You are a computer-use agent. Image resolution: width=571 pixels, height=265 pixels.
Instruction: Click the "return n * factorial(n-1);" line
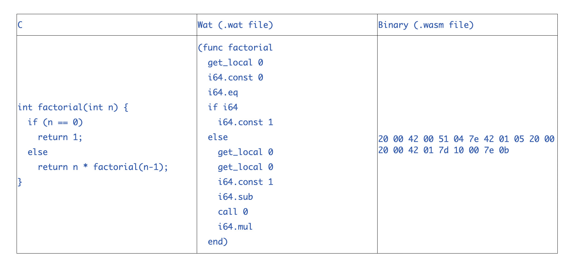103,167
